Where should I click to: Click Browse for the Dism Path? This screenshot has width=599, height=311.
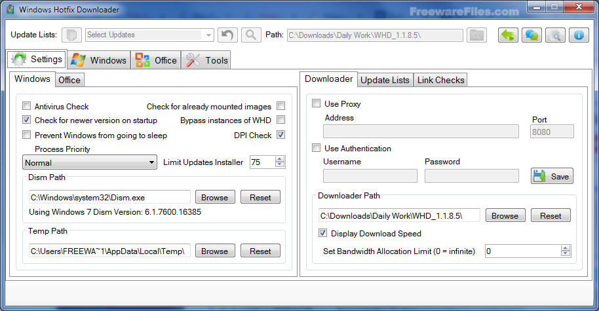tap(215, 197)
